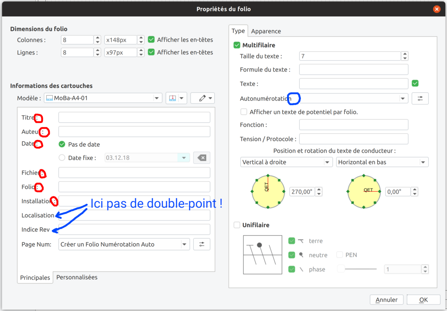Click the horizontal text rotation dial

(x=364, y=191)
